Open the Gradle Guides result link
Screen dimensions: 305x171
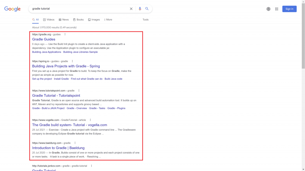point(43,39)
